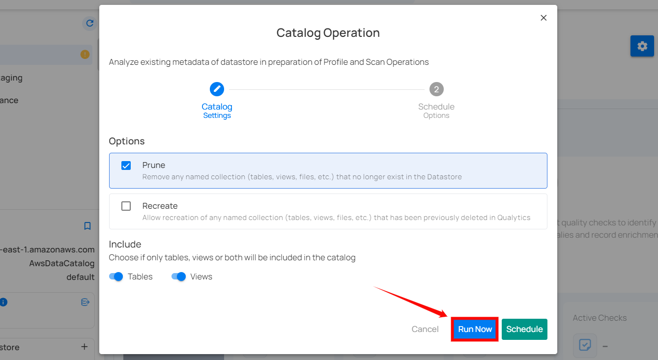Click the blue info icon in sidebar
658x360 pixels.
pos(3,302)
